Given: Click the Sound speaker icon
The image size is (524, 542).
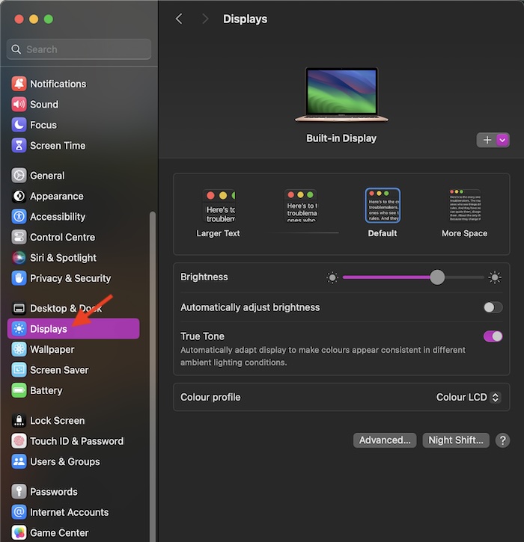Looking at the screenshot, I should pos(19,105).
